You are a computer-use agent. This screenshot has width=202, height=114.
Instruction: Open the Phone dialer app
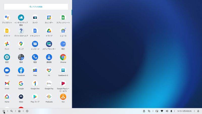pyautogui.click(x=35, y=57)
